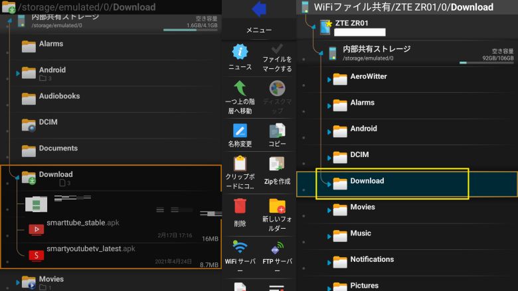The width and height of the screenshot is (518, 291).
Task: Click the blue back arrow above メニュー
Action: point(259,9)
